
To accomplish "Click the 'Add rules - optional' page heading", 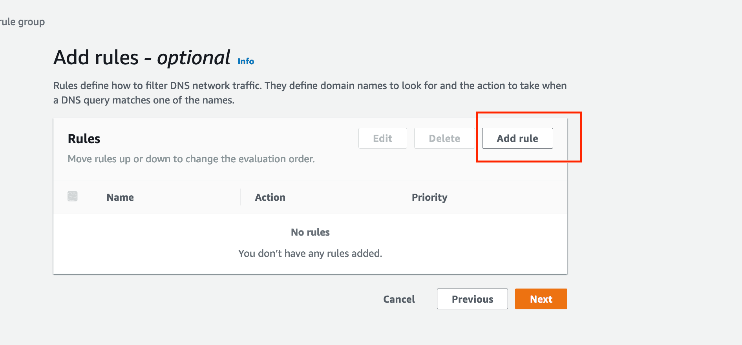I will coord(142,58).
